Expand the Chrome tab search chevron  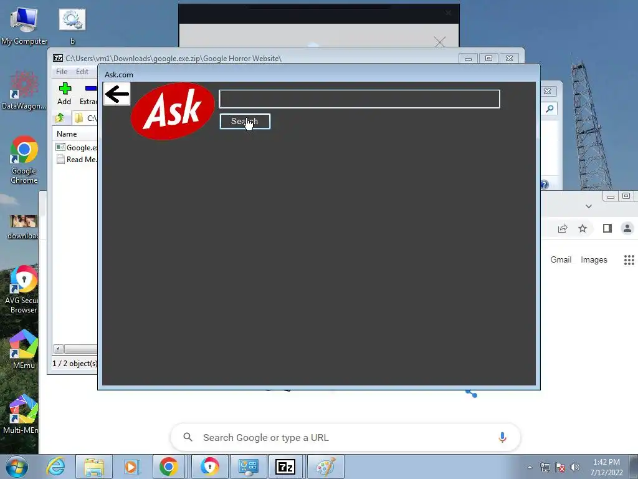click(x=588, y=206)
